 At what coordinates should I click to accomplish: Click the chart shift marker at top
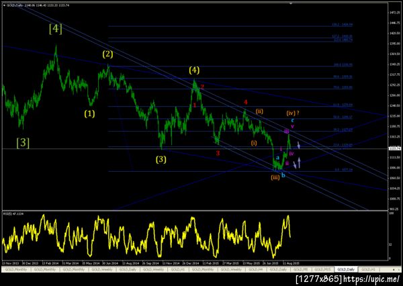pyautogui.click(x=291, y=3)
